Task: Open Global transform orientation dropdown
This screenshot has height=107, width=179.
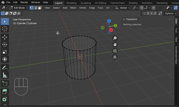Action: pos(123,8)
